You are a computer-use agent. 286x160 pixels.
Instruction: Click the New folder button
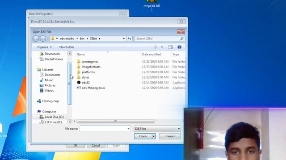pos(67,47)
